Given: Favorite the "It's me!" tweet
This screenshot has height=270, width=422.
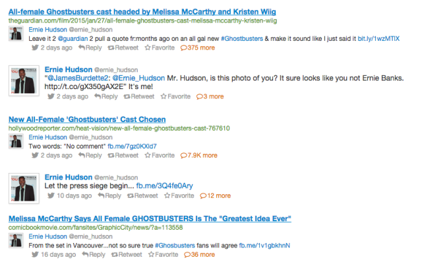Looking at the screenshot, I should tap(179, 96).
